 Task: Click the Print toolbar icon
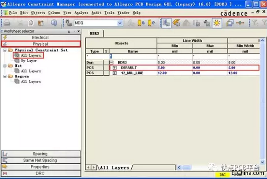click(7, 23)
